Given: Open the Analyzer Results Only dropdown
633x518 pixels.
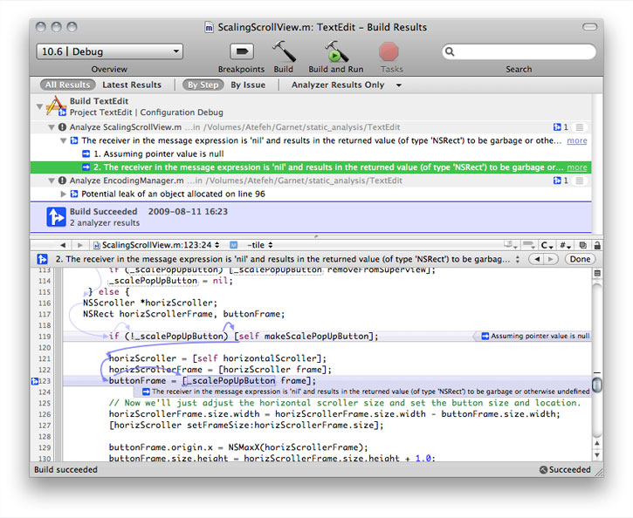Looking at the screenshot, I should click(x=347, y=85).
